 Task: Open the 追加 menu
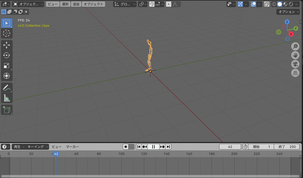76,4
